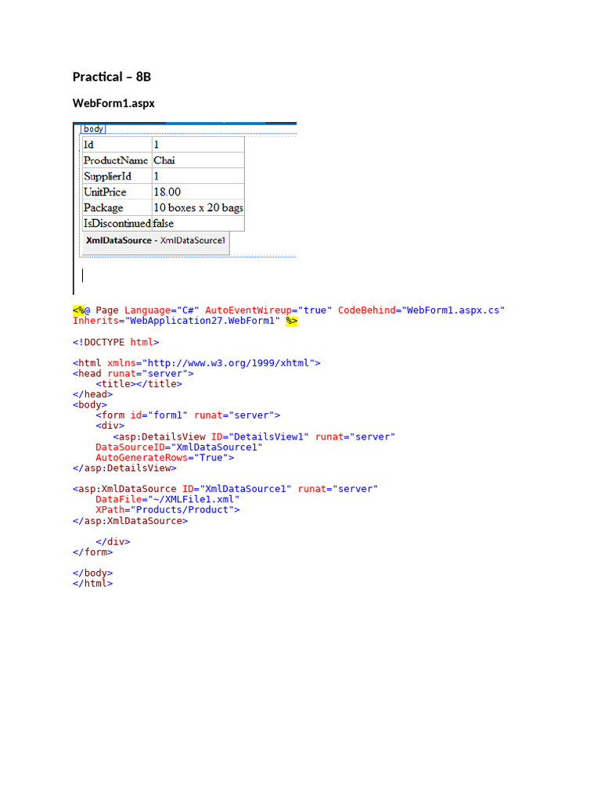Select the 'body' tag label in designer
This screenshot has height=801, width=601.
pos(93,129)
